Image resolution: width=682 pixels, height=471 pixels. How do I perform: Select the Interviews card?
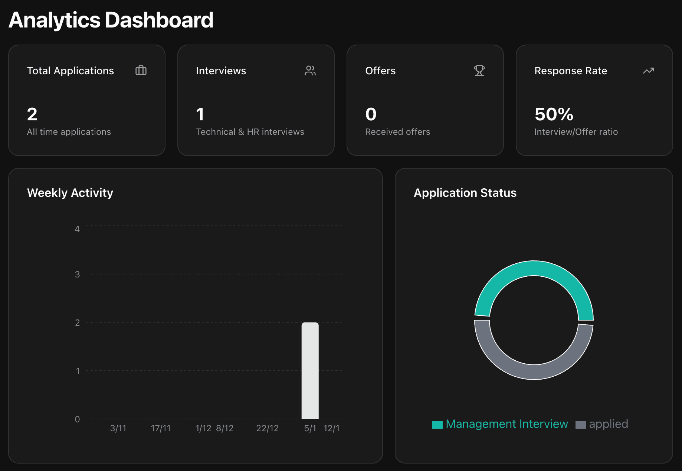point(256,100)
